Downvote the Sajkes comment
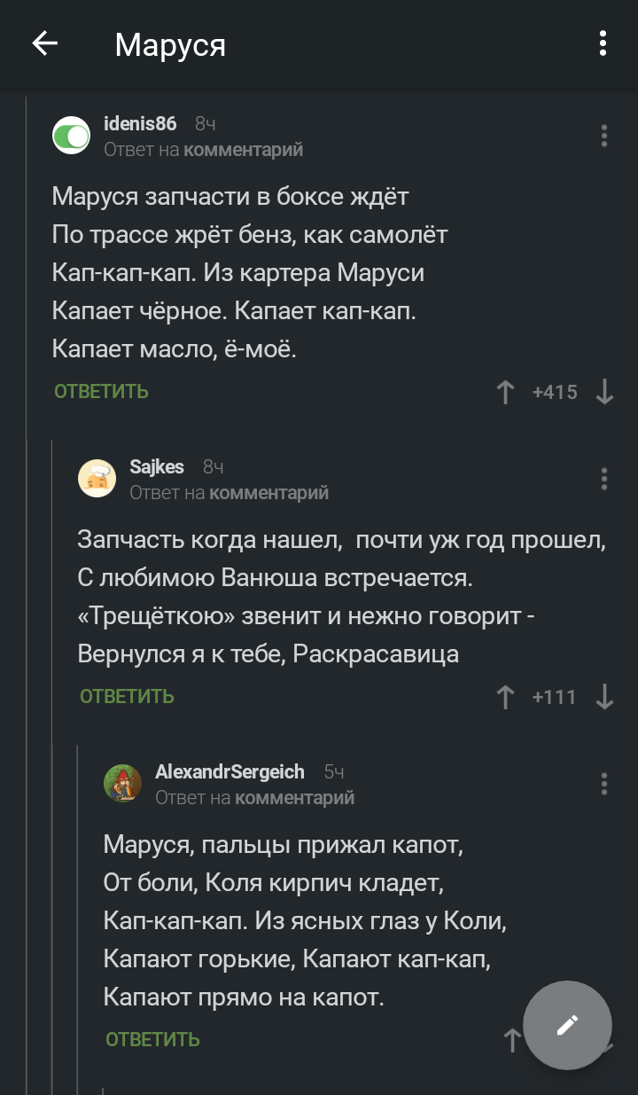Screen dimensions: 638x1095 tap(604, 697)
